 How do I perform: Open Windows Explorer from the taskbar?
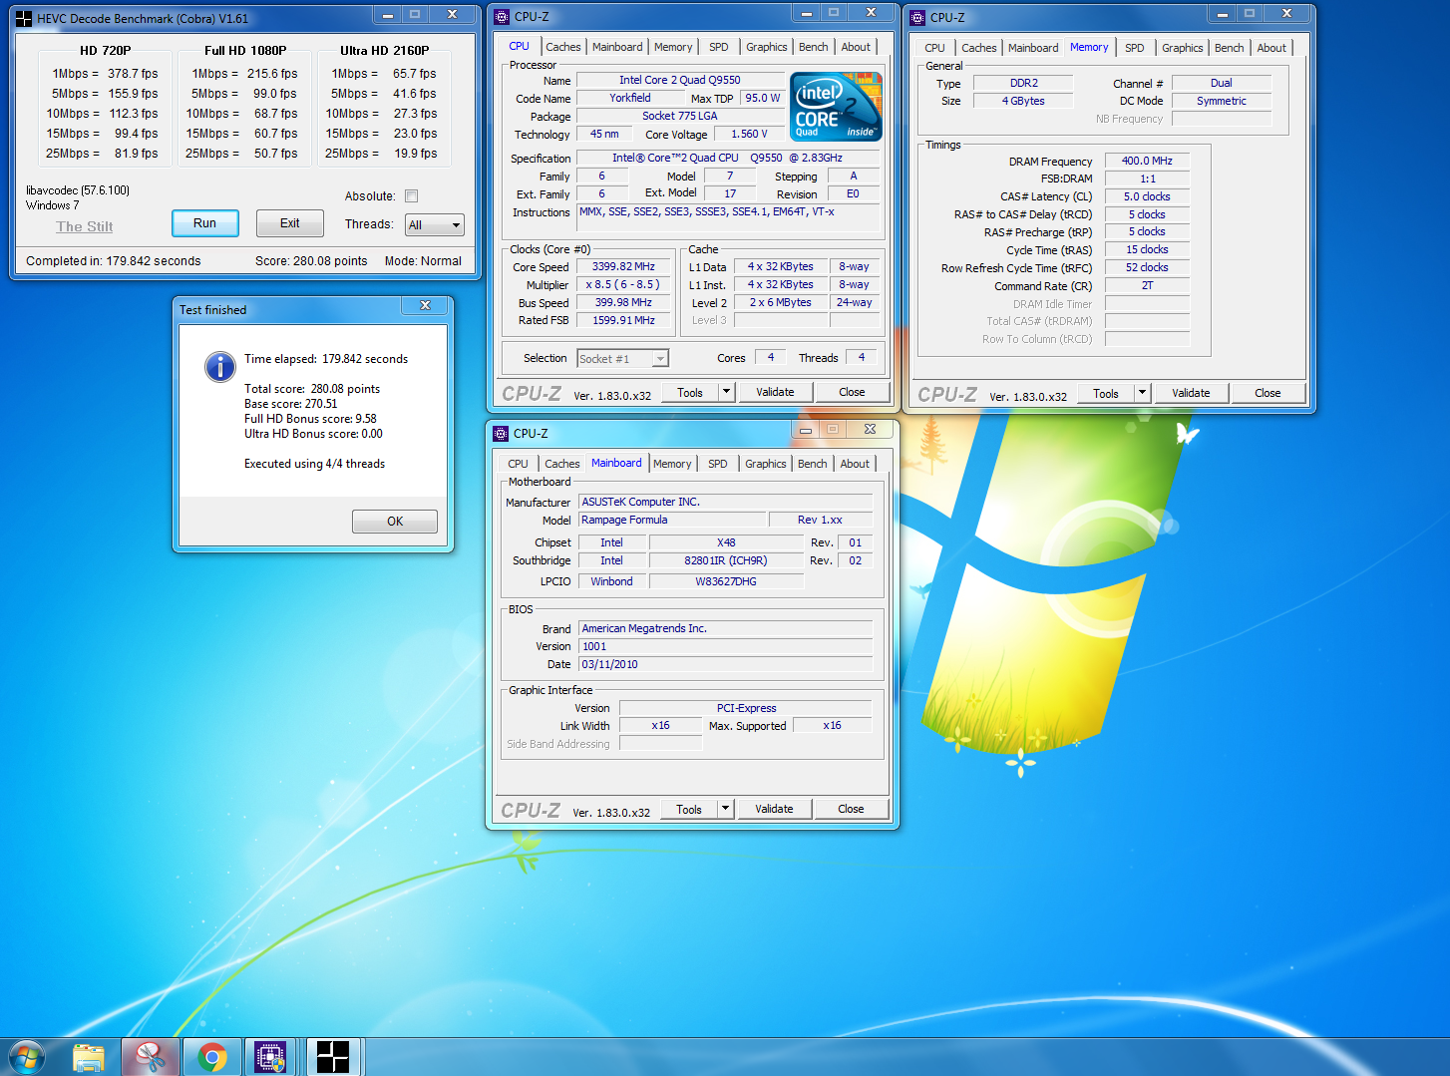click(x=89, y=1057)
